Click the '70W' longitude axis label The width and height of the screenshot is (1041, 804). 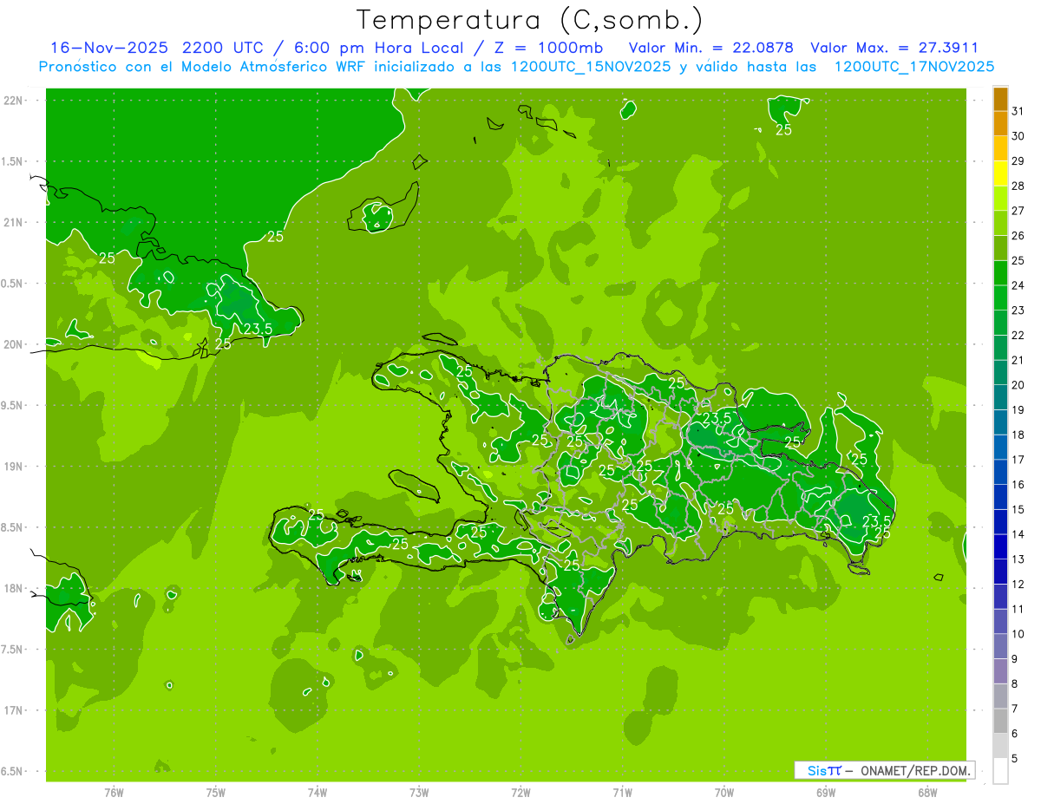(x=723, y=792)
